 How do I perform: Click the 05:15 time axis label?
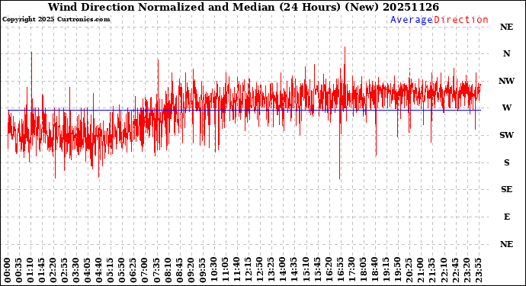click(x=111, y=270)
